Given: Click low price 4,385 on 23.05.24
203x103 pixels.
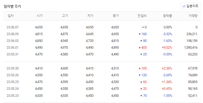Looking at the screenshot, I should (x=90, y=89).
